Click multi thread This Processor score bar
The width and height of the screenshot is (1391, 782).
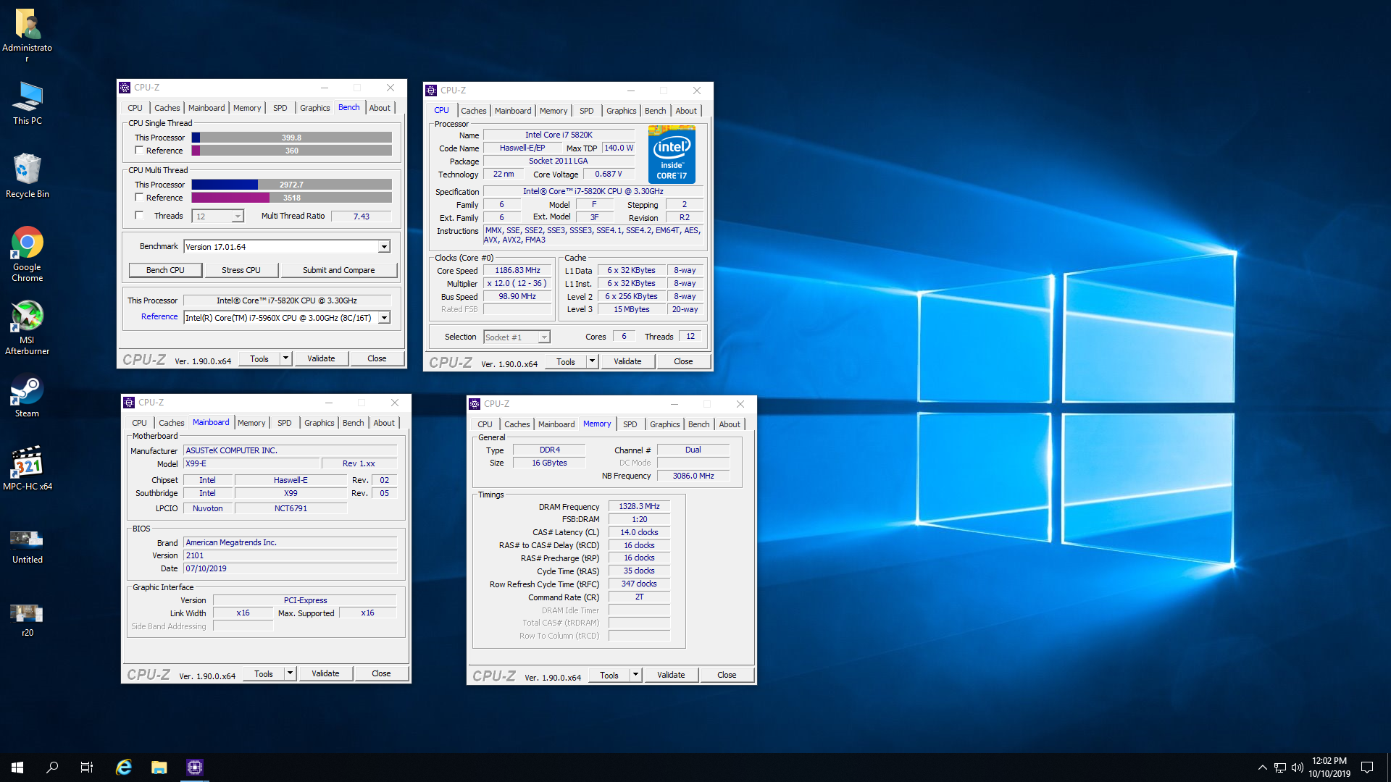[291, 185]
